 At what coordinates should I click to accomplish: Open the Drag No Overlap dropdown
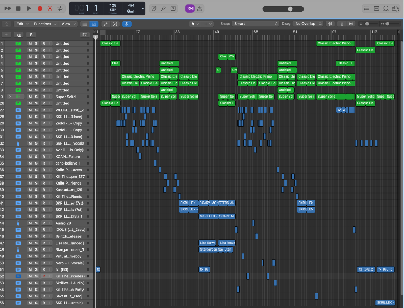[x=308, y=24]
